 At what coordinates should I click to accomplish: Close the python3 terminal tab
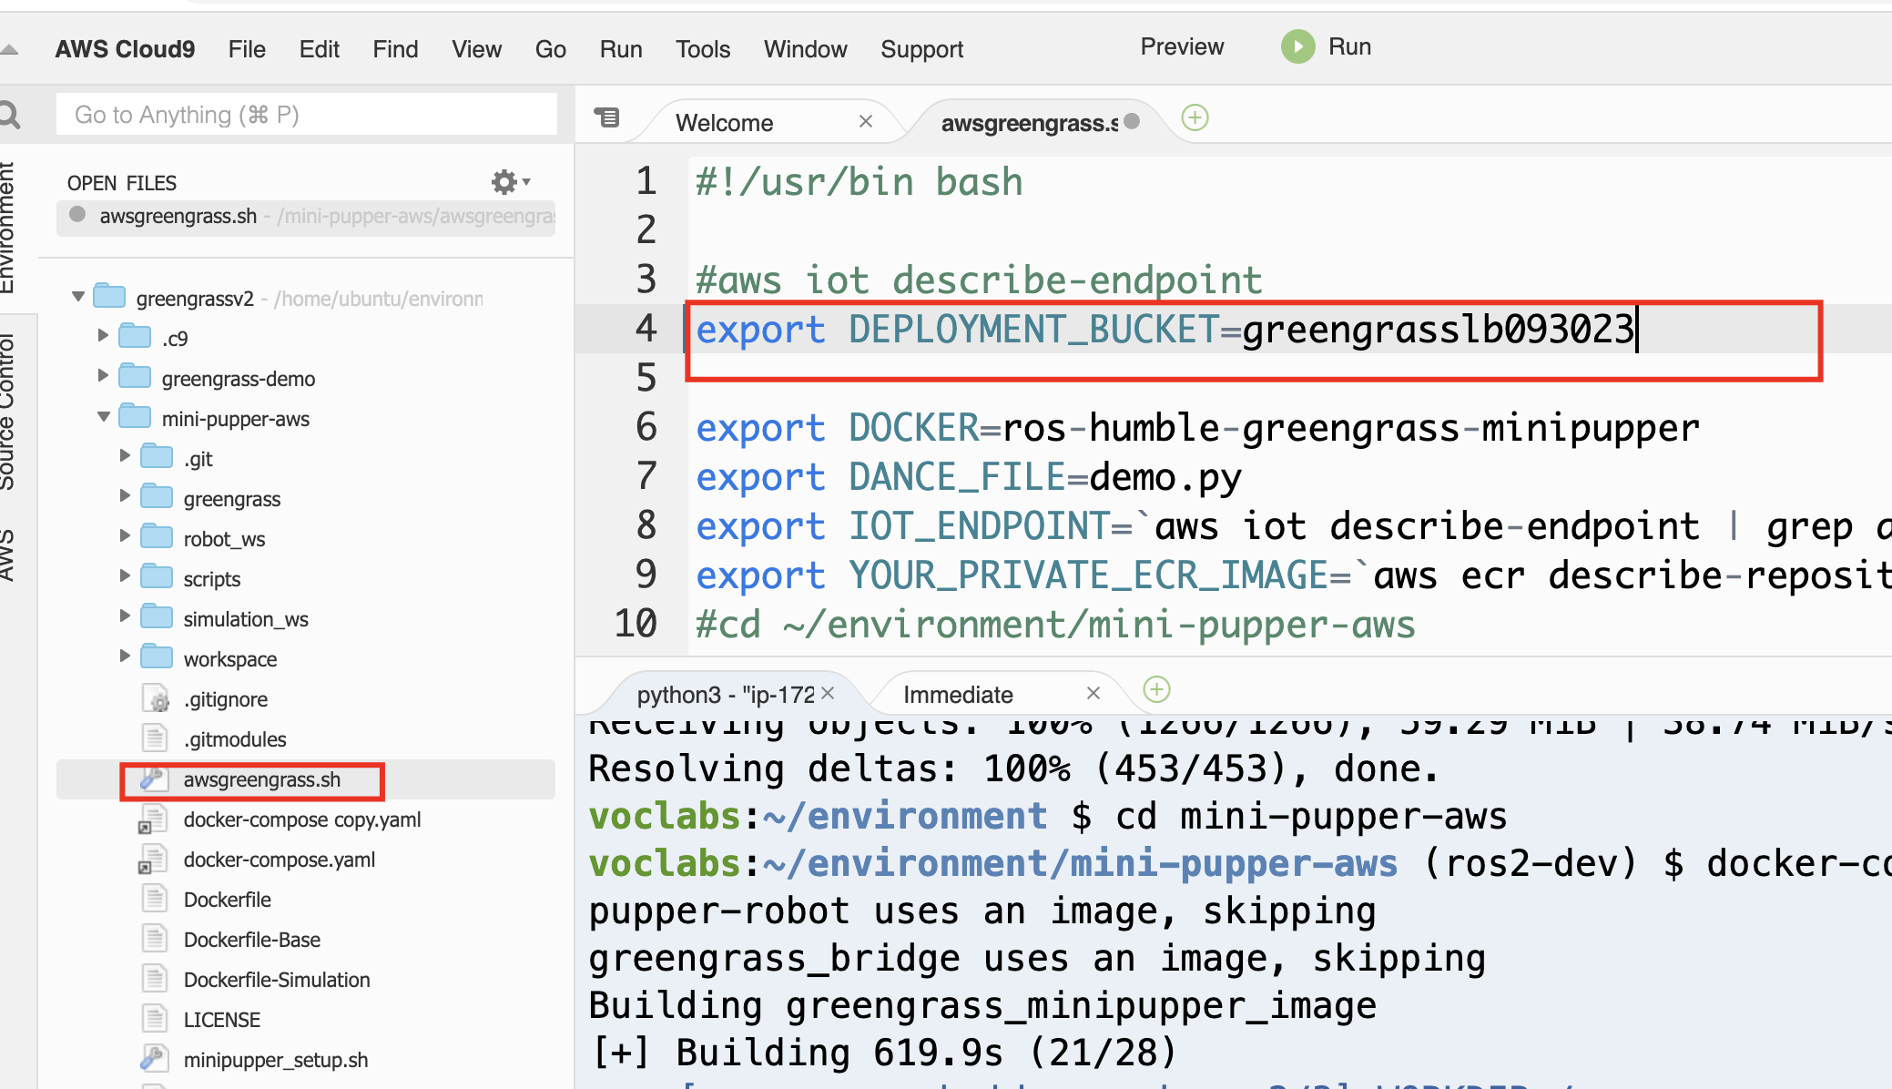coord(828,693)
